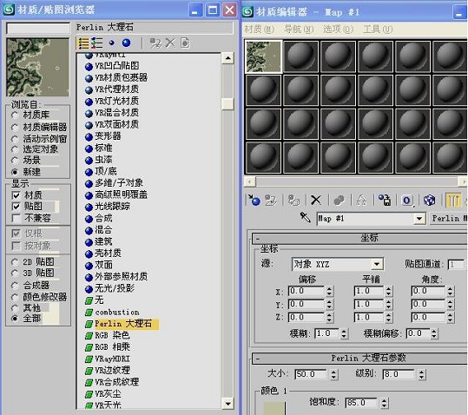Image resolution: width=468 pixels, height=415 pixels.
Task: Select view large icons blue sphere
Action: tap(126, 43)
